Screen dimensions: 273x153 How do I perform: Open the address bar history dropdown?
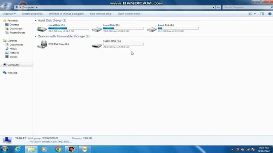click(213, 7)
